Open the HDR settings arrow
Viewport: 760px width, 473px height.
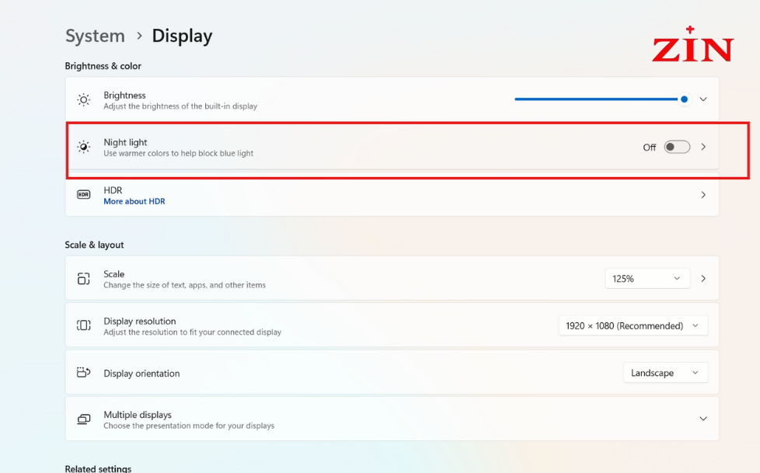tap(703, 195)
